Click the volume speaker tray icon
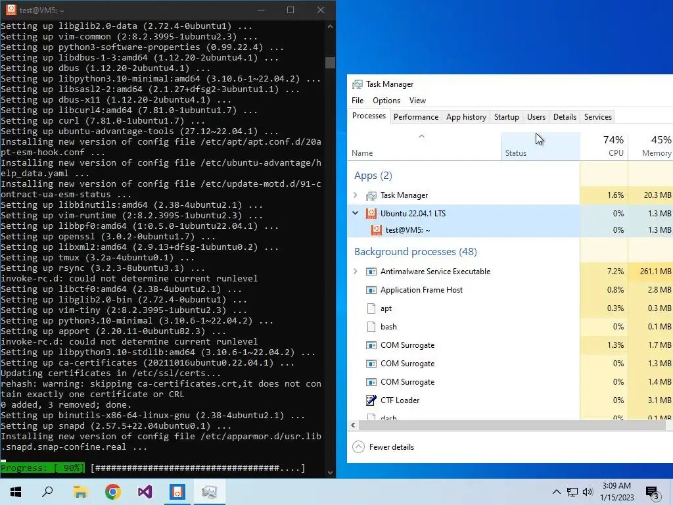The height and width of the screenshot is (505, 673). [588, 492]
